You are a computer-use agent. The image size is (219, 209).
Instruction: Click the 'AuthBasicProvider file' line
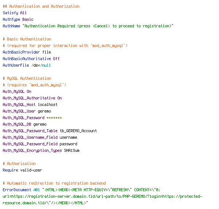click(x=27, y=52)
